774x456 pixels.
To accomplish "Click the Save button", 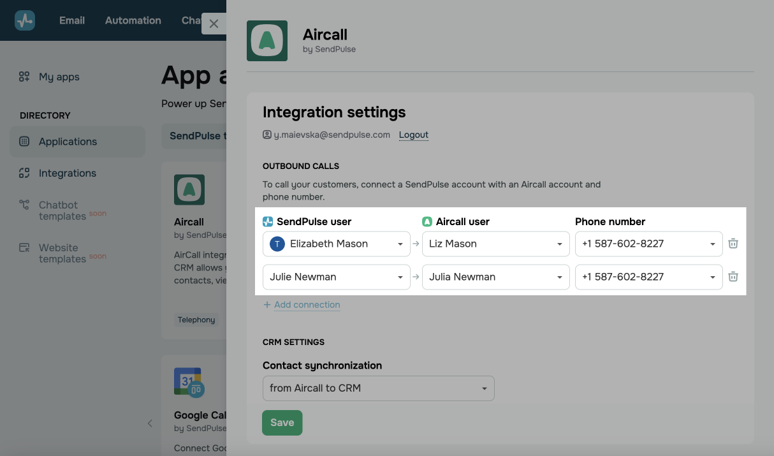I will (x=282, y=423).
